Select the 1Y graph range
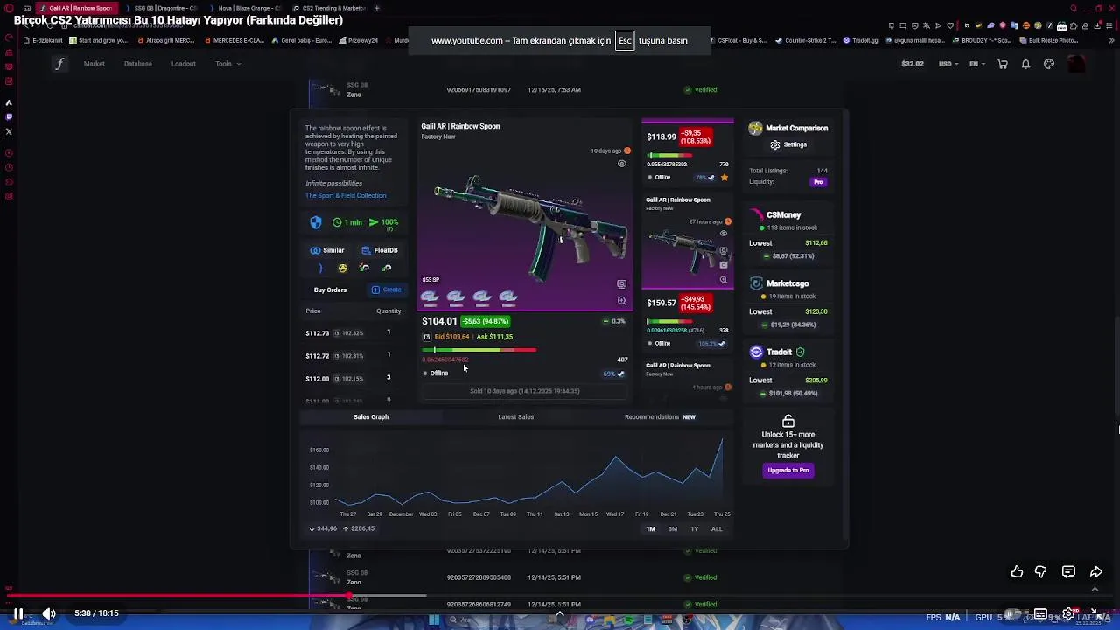Screen dimensions: 1120x630 coord(694,529)
